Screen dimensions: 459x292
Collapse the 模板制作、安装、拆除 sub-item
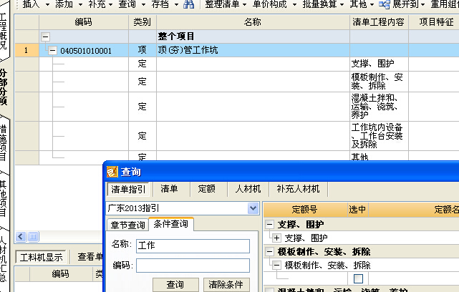pyautogui.click(x=276, y=265)
